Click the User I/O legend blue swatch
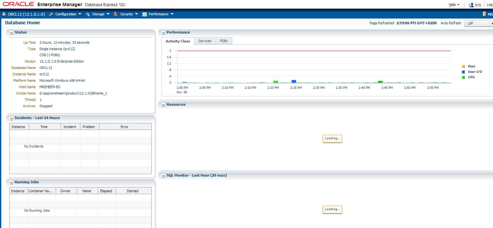This screenshot has width=493, height=228. click(463, 72)
